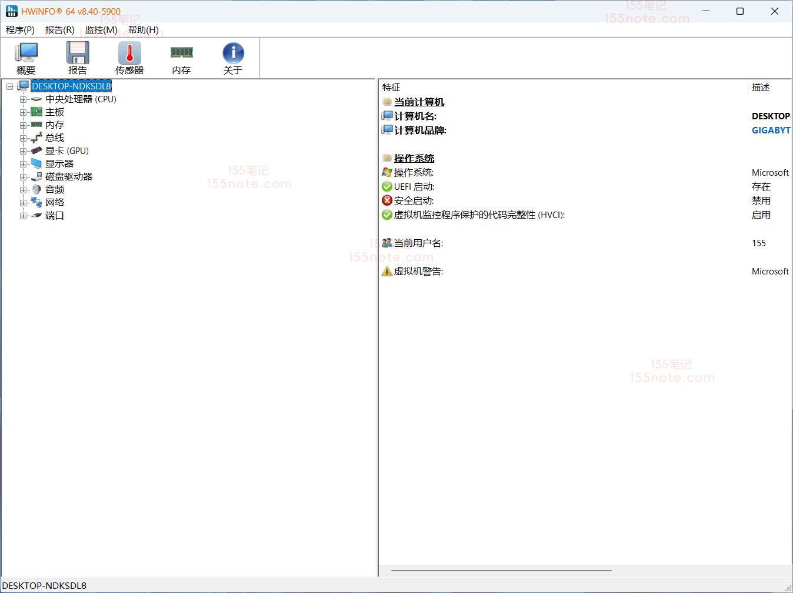The image size is (793, 593).
Task: Open the 监控(M) menu
Action: coord(101,30)
